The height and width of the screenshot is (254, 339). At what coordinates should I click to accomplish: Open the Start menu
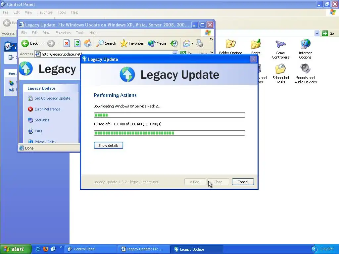tap(16, 249)
